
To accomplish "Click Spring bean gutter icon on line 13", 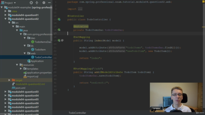I will (59, 19).
